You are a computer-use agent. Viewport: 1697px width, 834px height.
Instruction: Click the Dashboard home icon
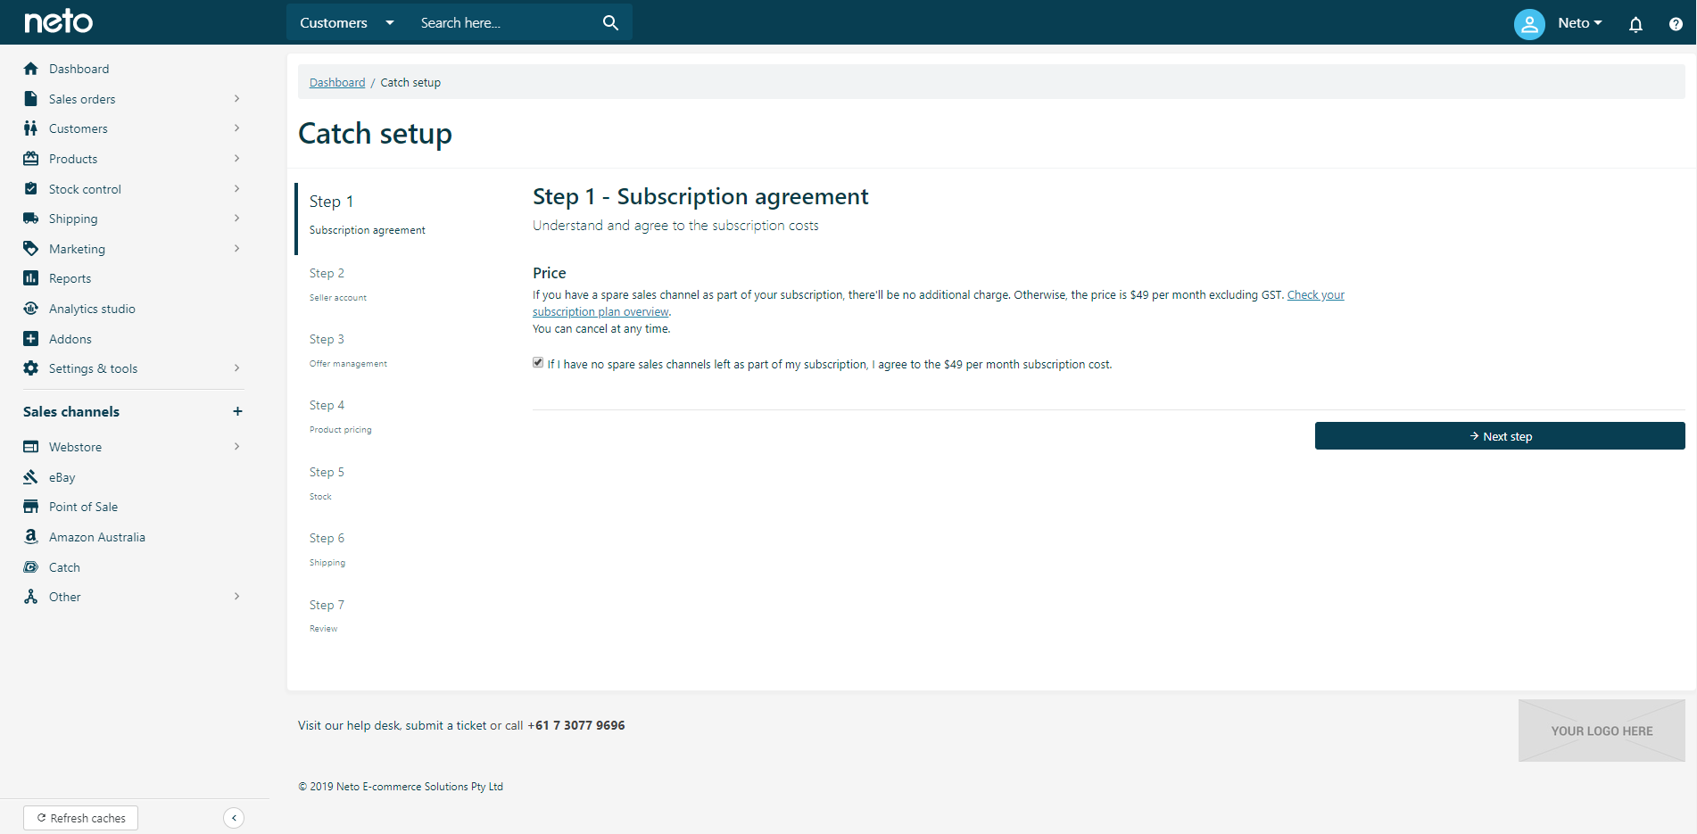pos(31,69)
